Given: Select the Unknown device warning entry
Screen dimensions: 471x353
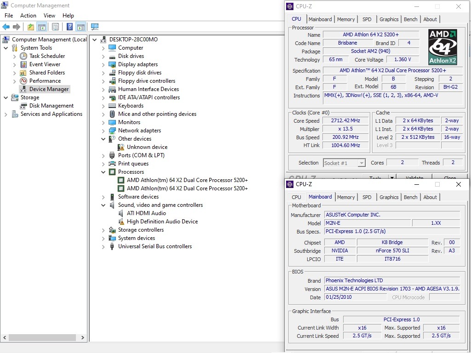Looking at the screenshot, I should 147,147.
